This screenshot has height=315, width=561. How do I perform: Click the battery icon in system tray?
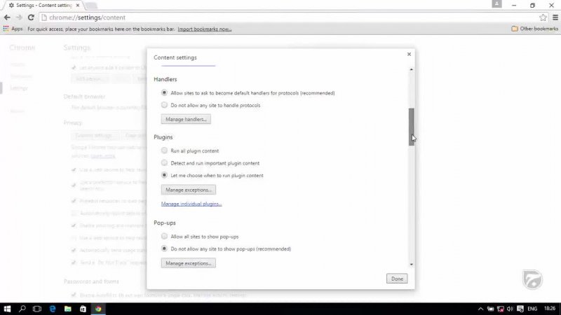[490, 309]
